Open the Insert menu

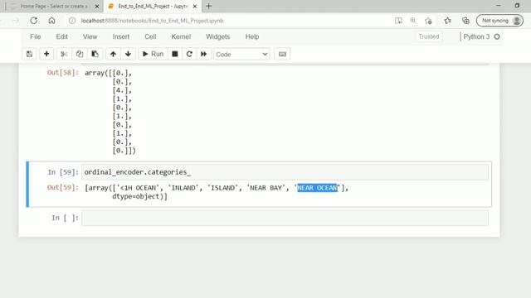point(121,36)
